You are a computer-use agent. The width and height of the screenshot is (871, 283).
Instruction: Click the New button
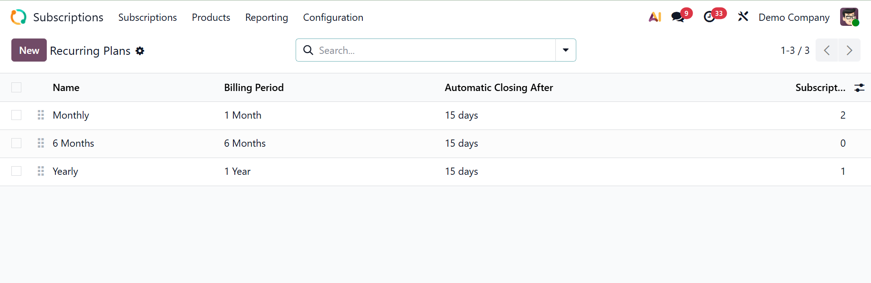[x=29, y=50]
